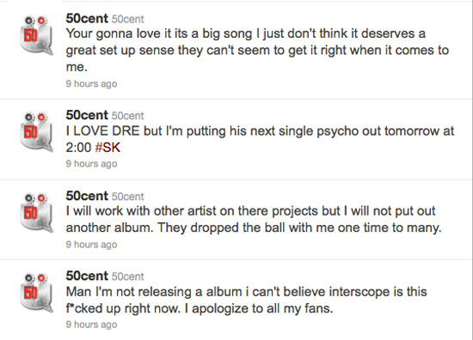Open bold 50cent name on 'I LOVE DRE' tweet
The image size is (473, 340).
(87, 115)
